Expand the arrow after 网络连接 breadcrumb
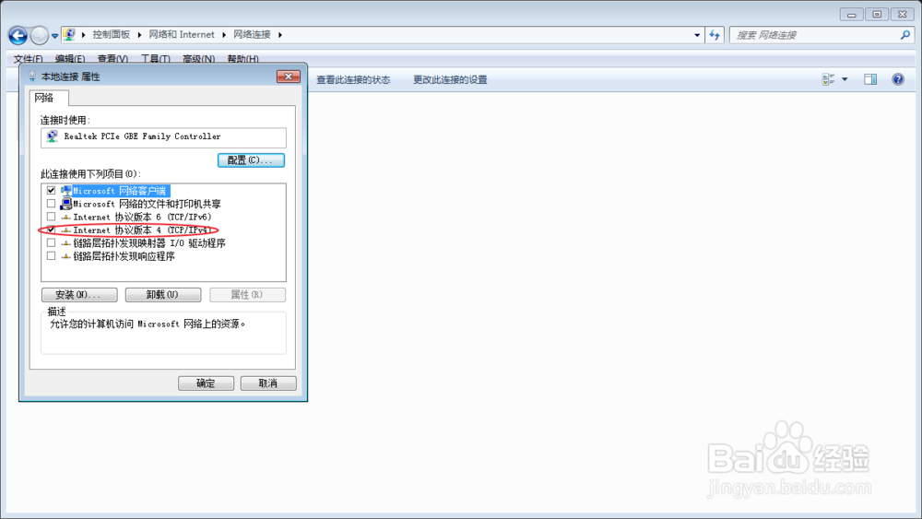 point(280,35)
